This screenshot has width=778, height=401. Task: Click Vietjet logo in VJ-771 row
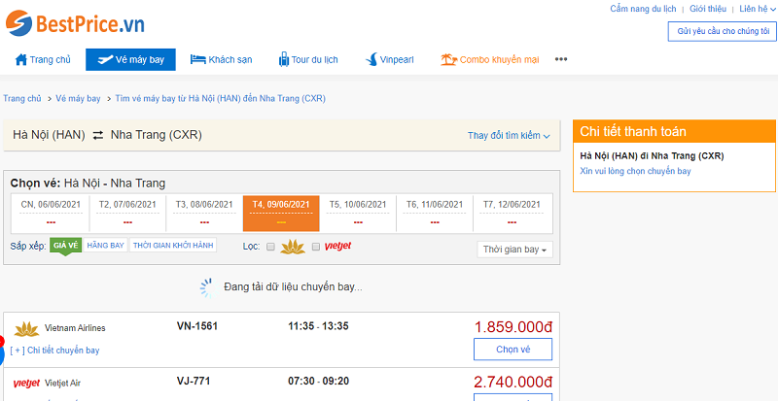point(26,384)
